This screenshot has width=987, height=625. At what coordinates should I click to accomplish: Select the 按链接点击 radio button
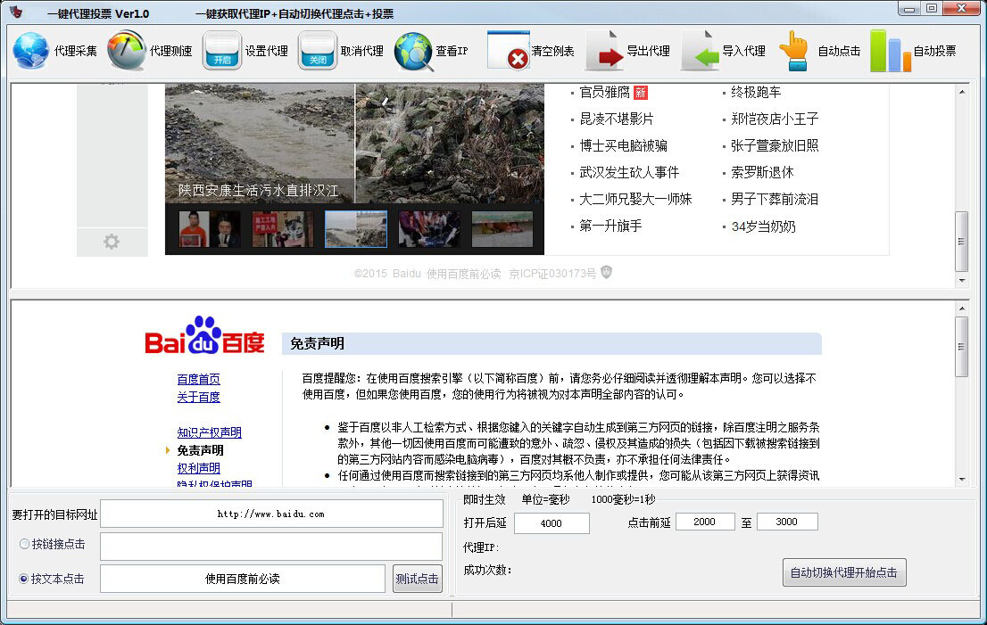tap(24, 544)
